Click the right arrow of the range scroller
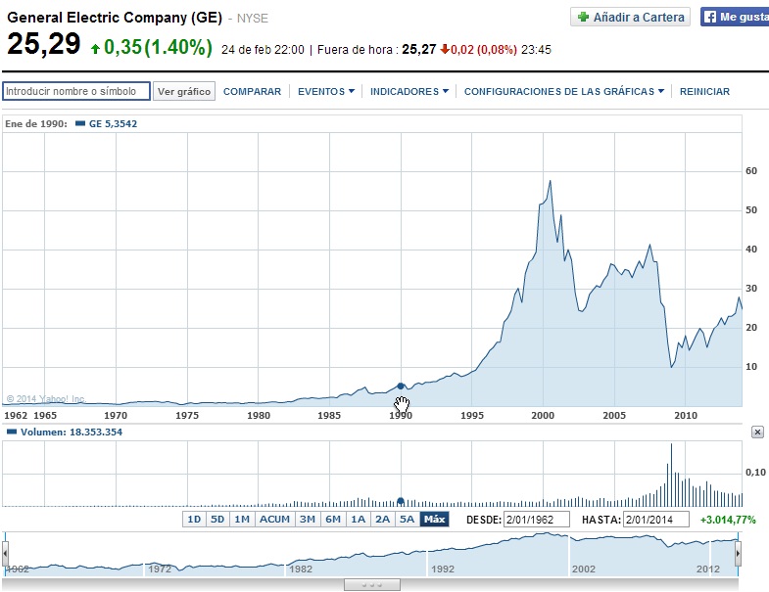769x592 pixels. (738, 554)
